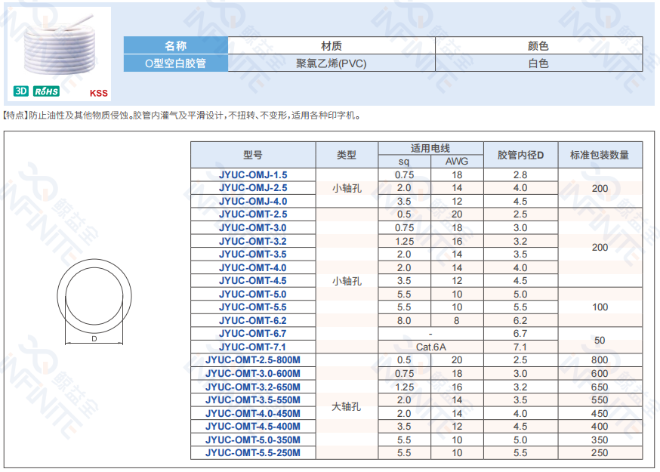Select model JYUC-OMT-3.5-550M
The height and width of the screenshot is (472, 660).
click(253, 400)
